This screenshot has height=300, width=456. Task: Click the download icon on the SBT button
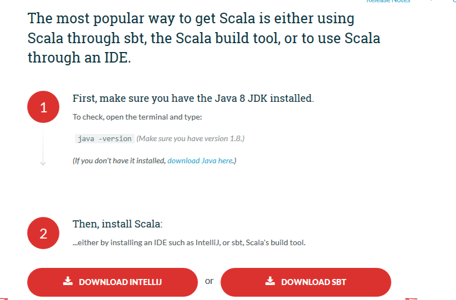tap(270, 281)
